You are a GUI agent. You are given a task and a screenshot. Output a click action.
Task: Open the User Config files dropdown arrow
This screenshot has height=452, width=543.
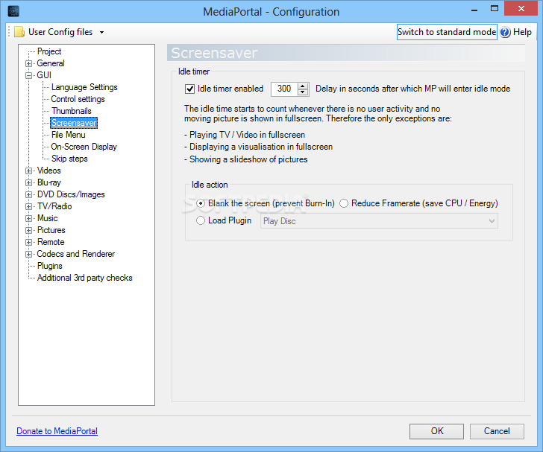[x=101, y=32]
